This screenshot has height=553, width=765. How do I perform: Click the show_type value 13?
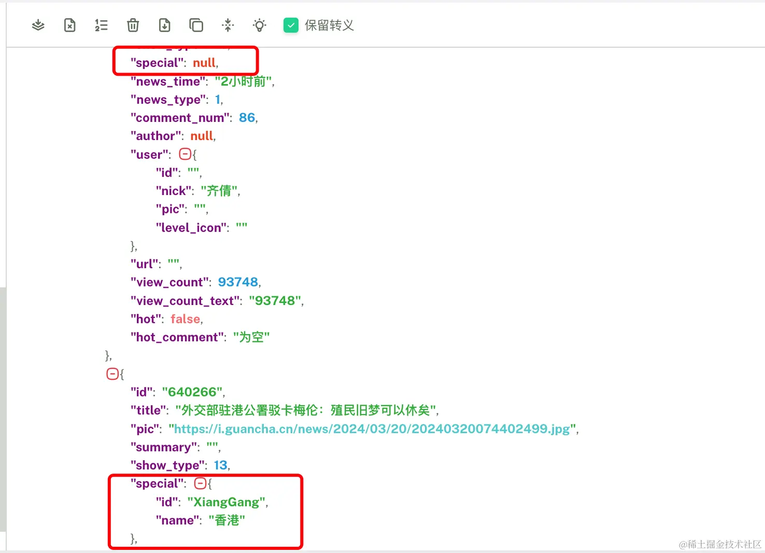221,465
